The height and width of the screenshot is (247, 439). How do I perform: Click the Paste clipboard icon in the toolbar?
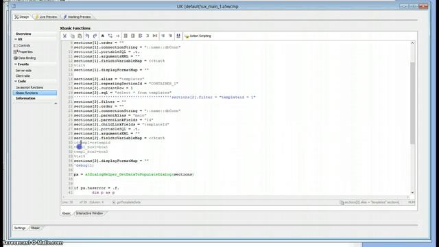pyautogui.click(x=80, y=36)
